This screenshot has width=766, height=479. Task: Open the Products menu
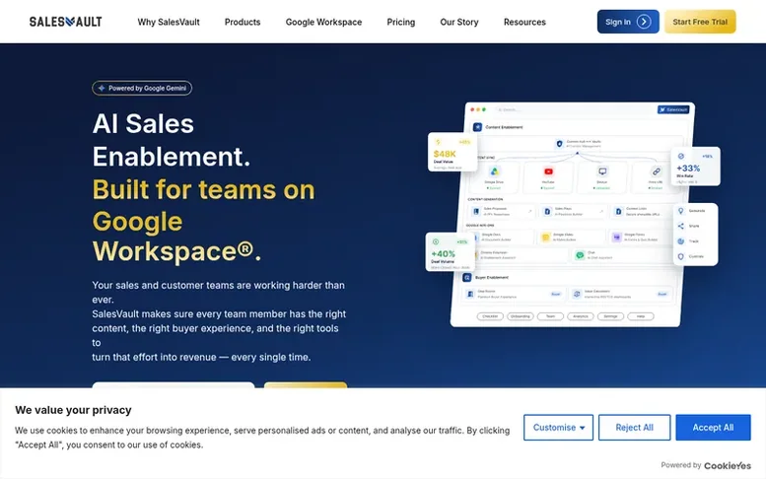pyautogui.click(x=243, y=22)
